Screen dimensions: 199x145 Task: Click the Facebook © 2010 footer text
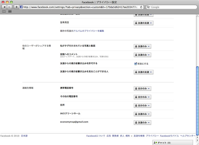click(x=10, y=136)
